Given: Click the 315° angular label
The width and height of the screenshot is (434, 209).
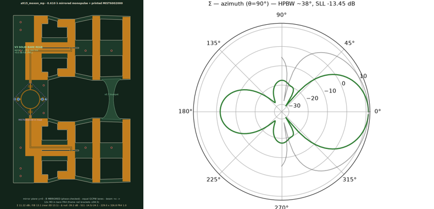Looking at the screenshot, I should click(x=349, y=180).
